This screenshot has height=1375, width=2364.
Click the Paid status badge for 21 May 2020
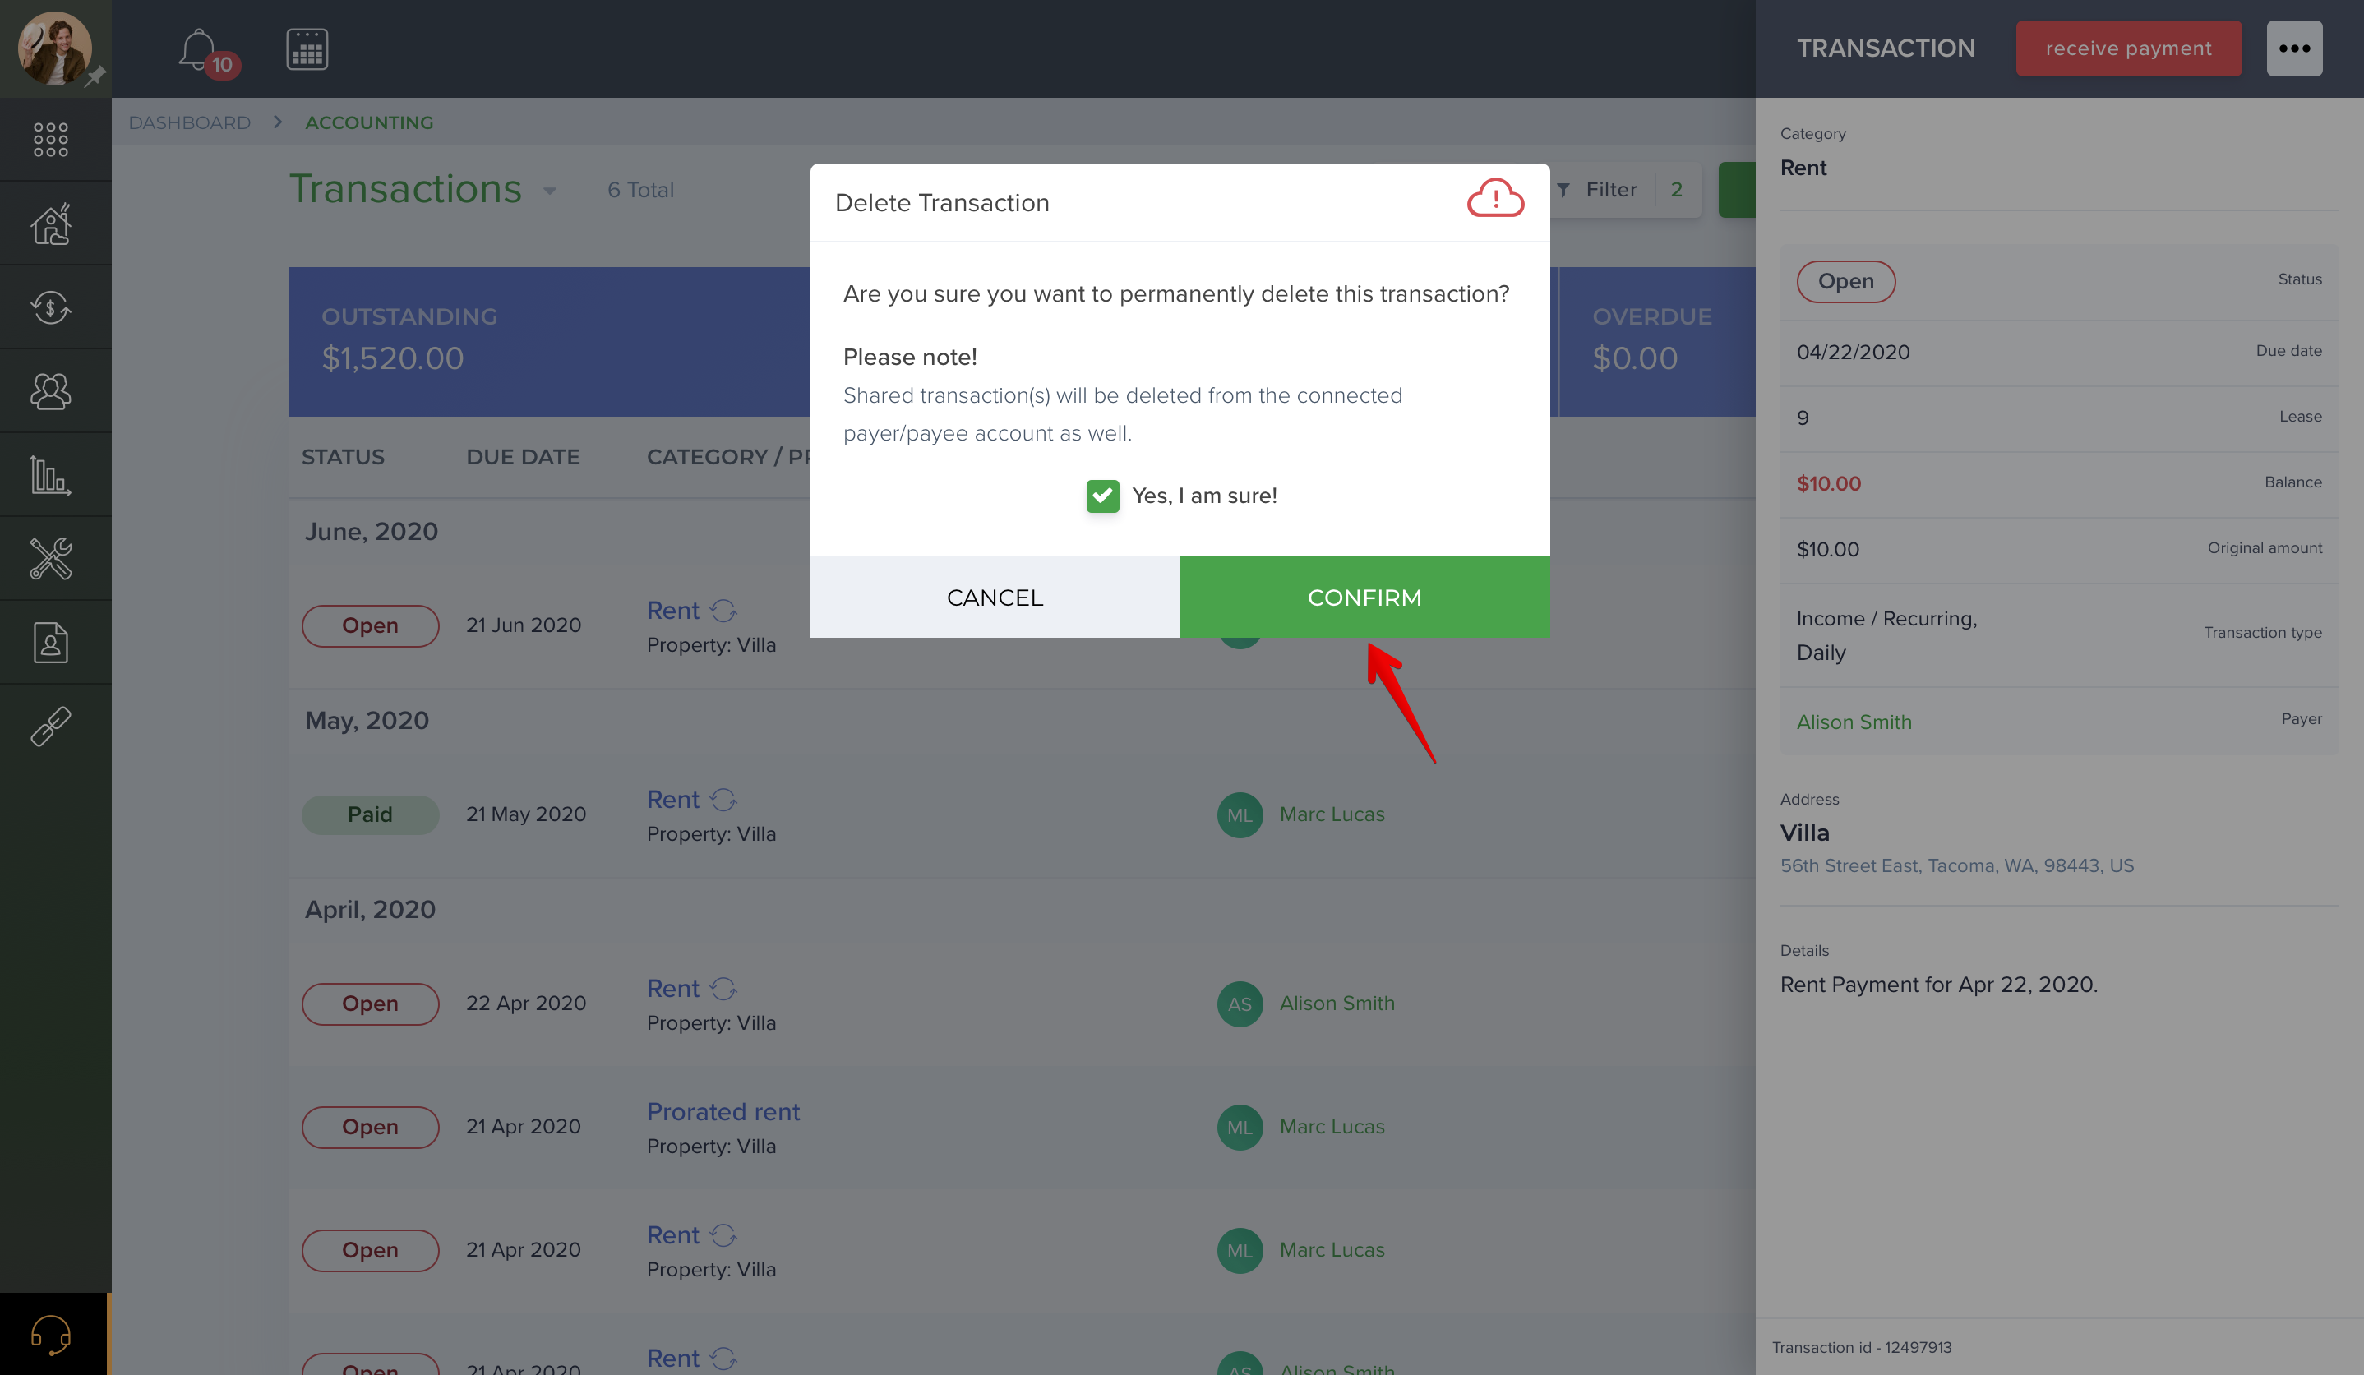pos(370,814)
